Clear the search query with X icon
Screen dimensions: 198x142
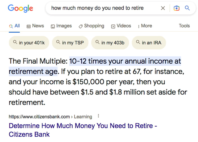coord(163,8)
